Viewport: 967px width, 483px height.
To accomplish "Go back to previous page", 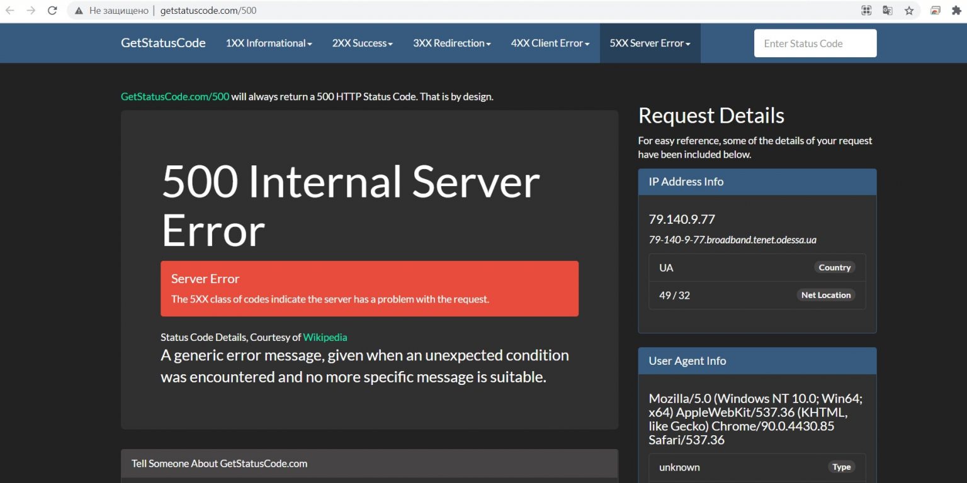I will point(10,11).
